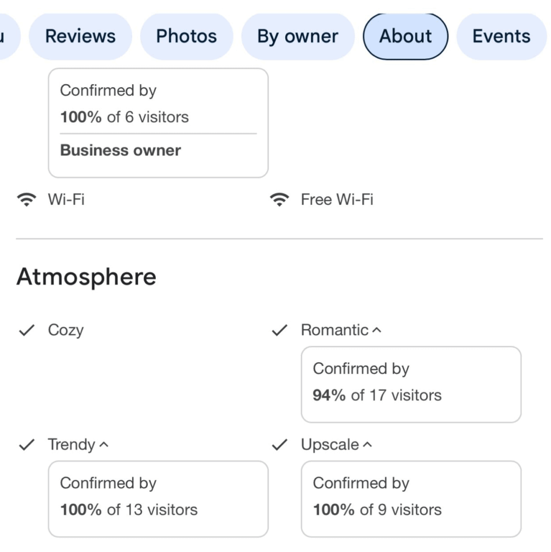Image resolution: width=551 pixels, height=552 pixels.
Task: Click the 100% of 13 visitors card
Action: [x=158, y=499]
